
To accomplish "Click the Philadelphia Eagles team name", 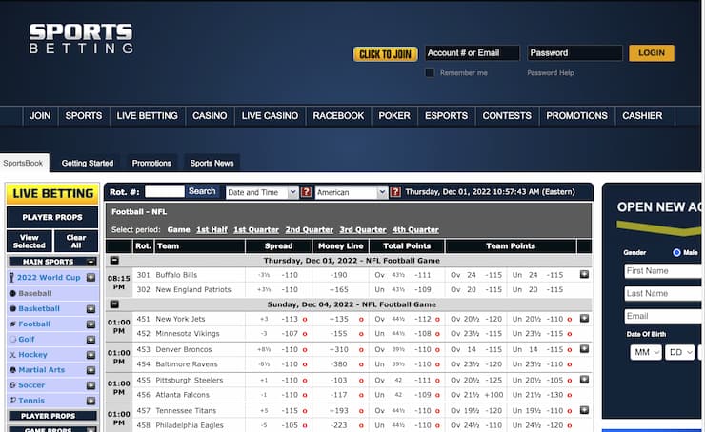I will 190,425.
